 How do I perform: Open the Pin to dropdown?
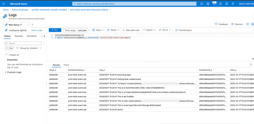(165, 30)
